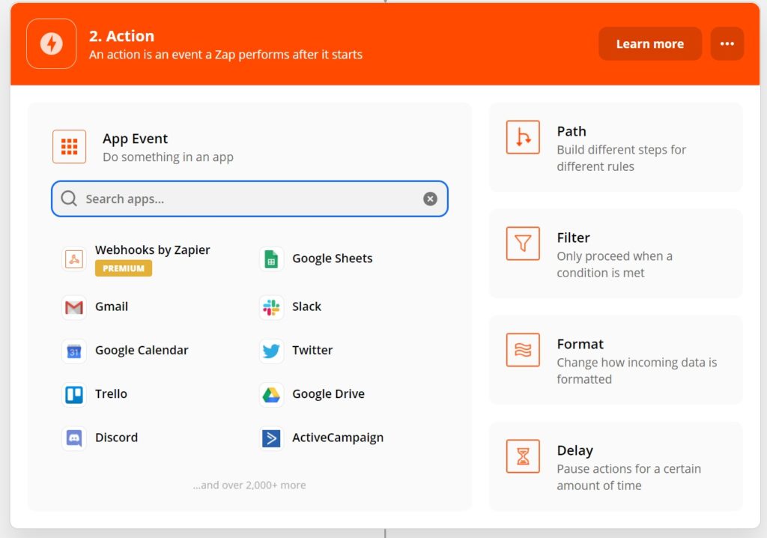Click the Gmail envelope icon
767x538 pixels.
[74, 307]
